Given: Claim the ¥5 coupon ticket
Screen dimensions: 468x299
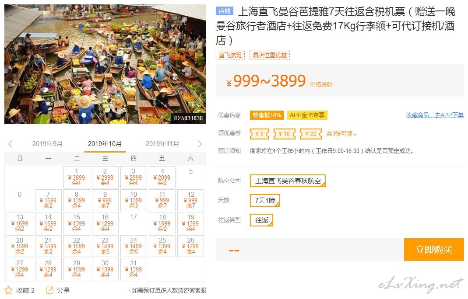Looking at the screenshot, I should 259,134.
